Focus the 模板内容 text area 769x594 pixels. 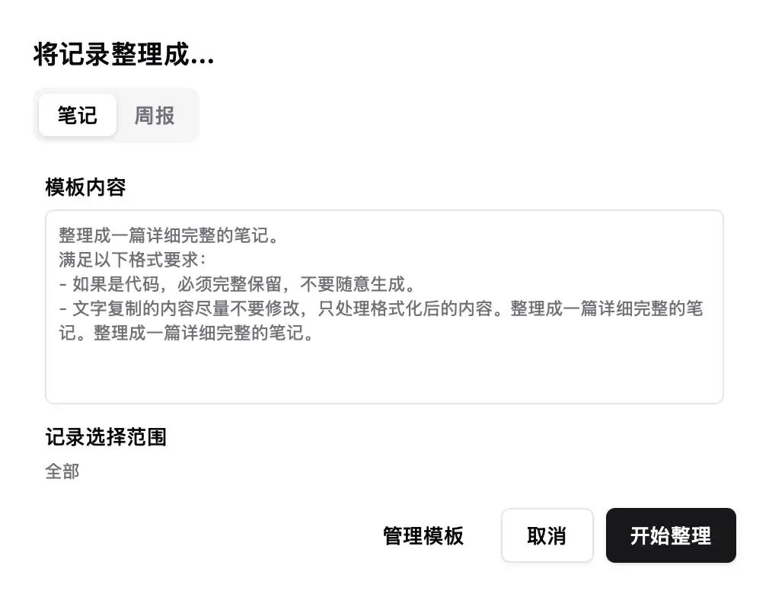click(384, 307)
